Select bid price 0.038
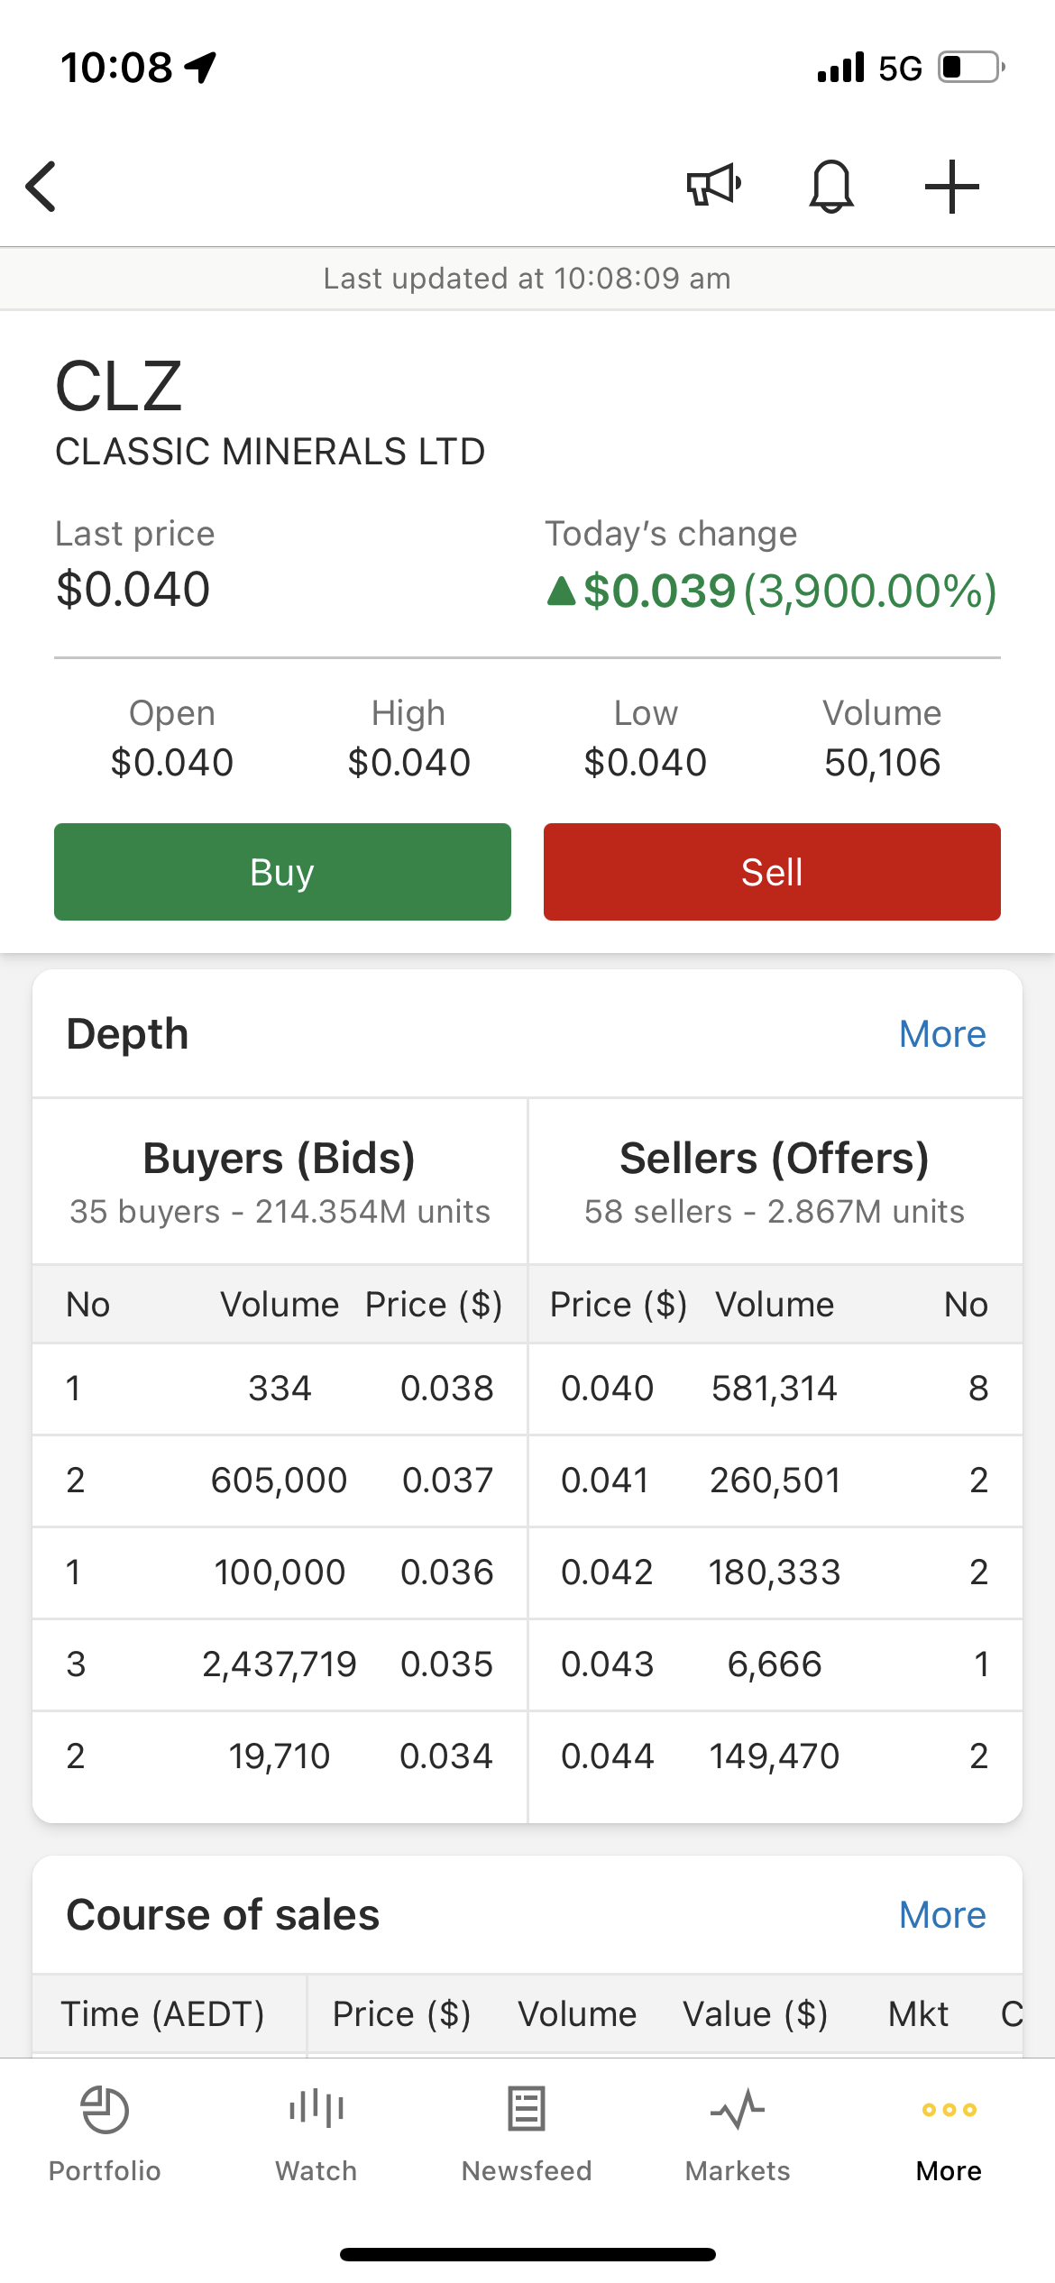1055x2283 pixels. click(x=446, y=1389)
